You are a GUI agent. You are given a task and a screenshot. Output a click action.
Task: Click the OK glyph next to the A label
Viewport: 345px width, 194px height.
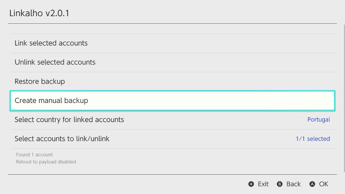pos(312,184)
